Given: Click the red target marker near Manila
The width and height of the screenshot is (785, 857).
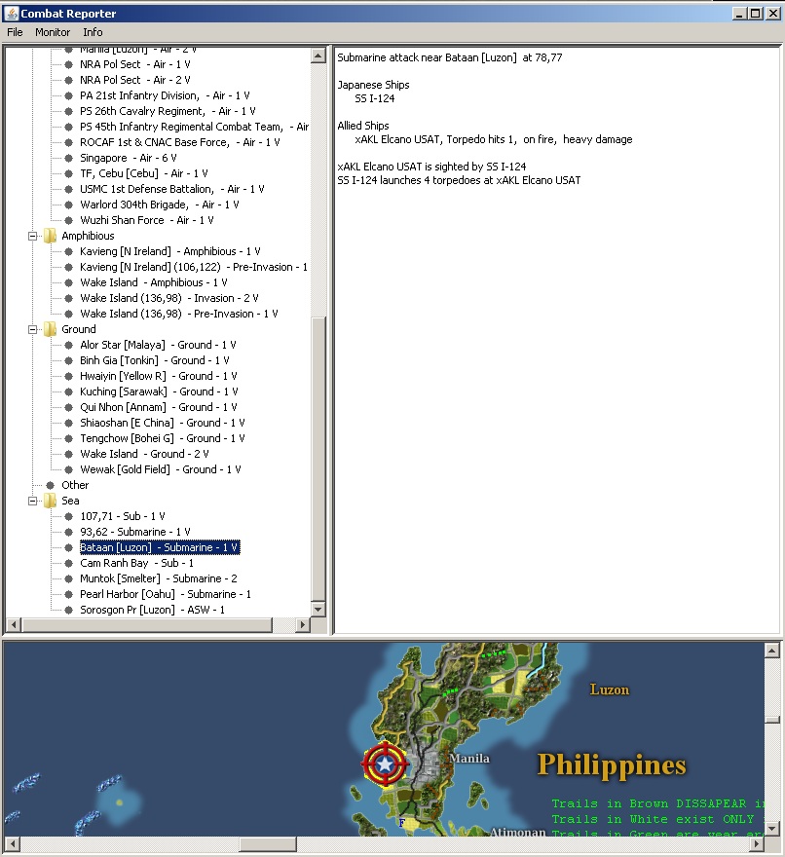Looking at the screenshot, I should pos(385,764).
